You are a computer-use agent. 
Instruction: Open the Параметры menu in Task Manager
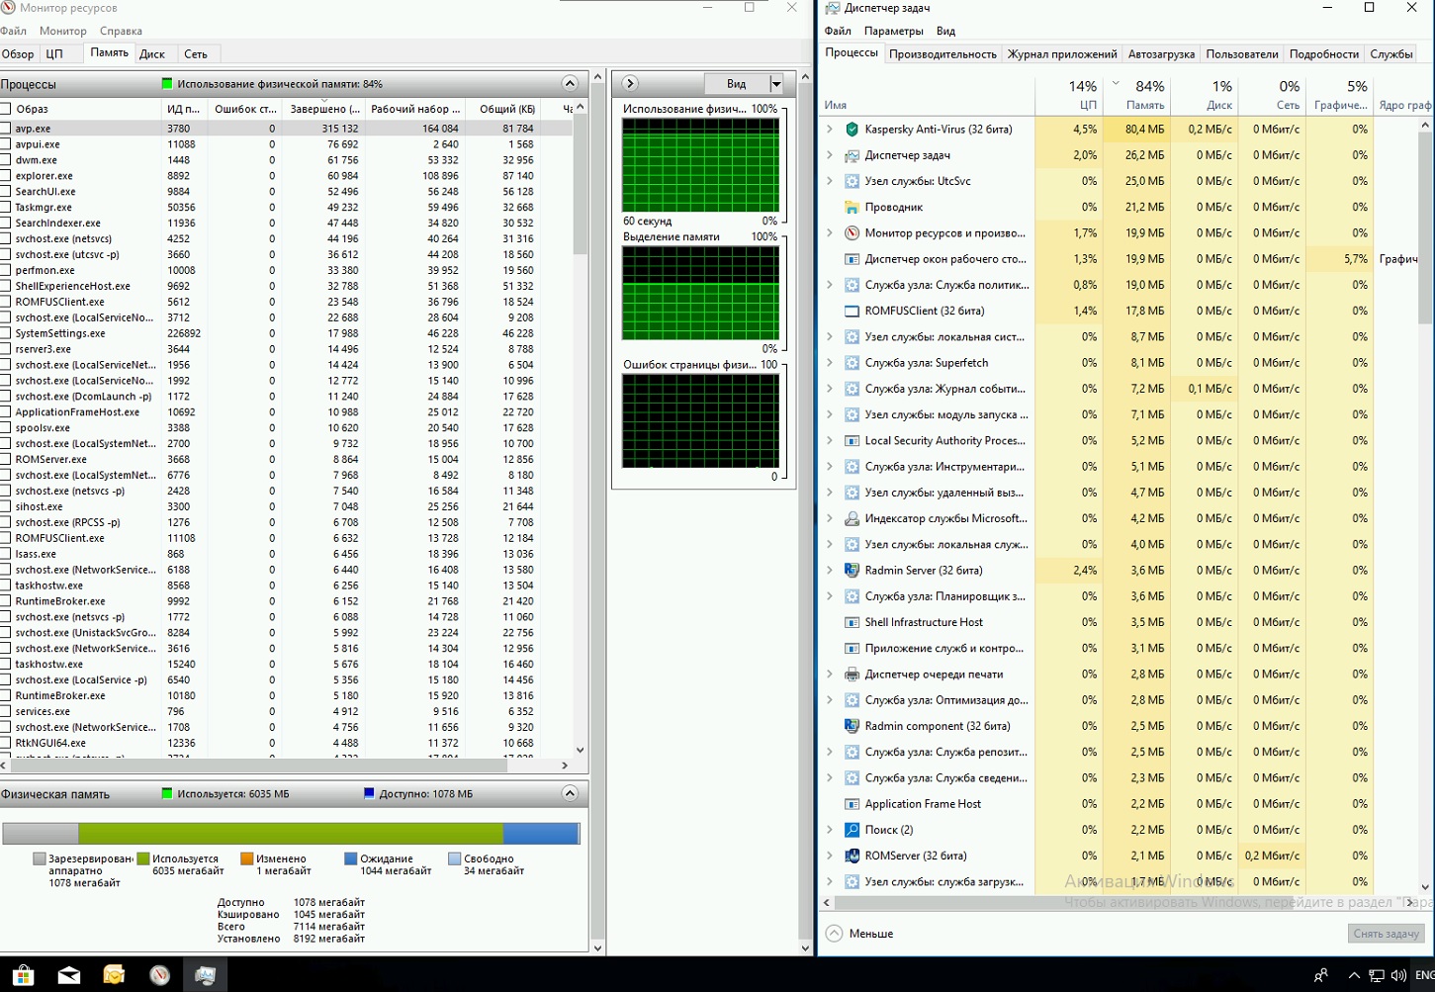point(894,31)
